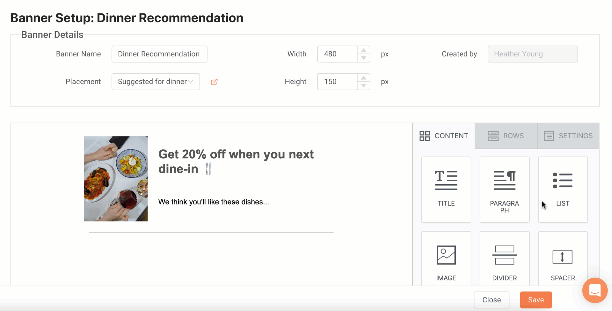Click the Close button
This screenshot has width=612, height=311.
492,300
